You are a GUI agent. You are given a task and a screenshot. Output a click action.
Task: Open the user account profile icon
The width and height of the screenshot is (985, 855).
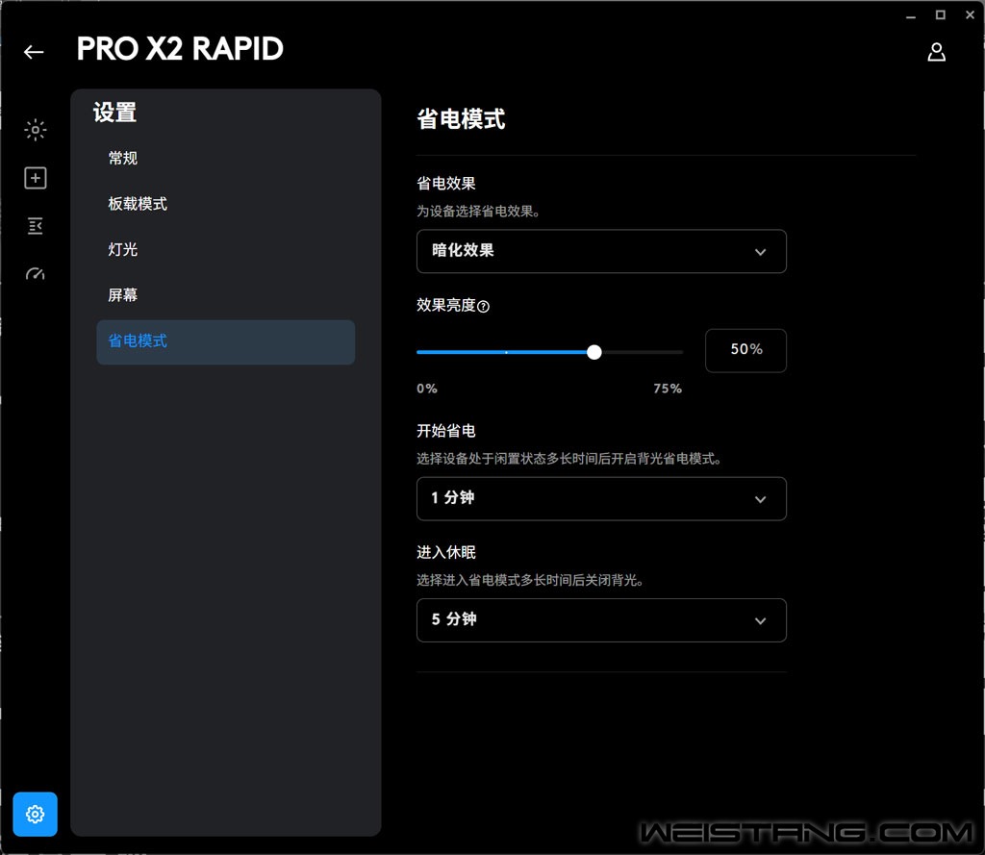pyautogui.click(x=936, y=52)
